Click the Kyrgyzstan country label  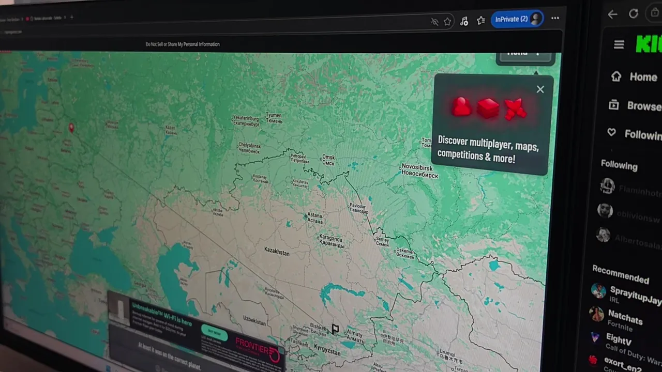[327, 350]
